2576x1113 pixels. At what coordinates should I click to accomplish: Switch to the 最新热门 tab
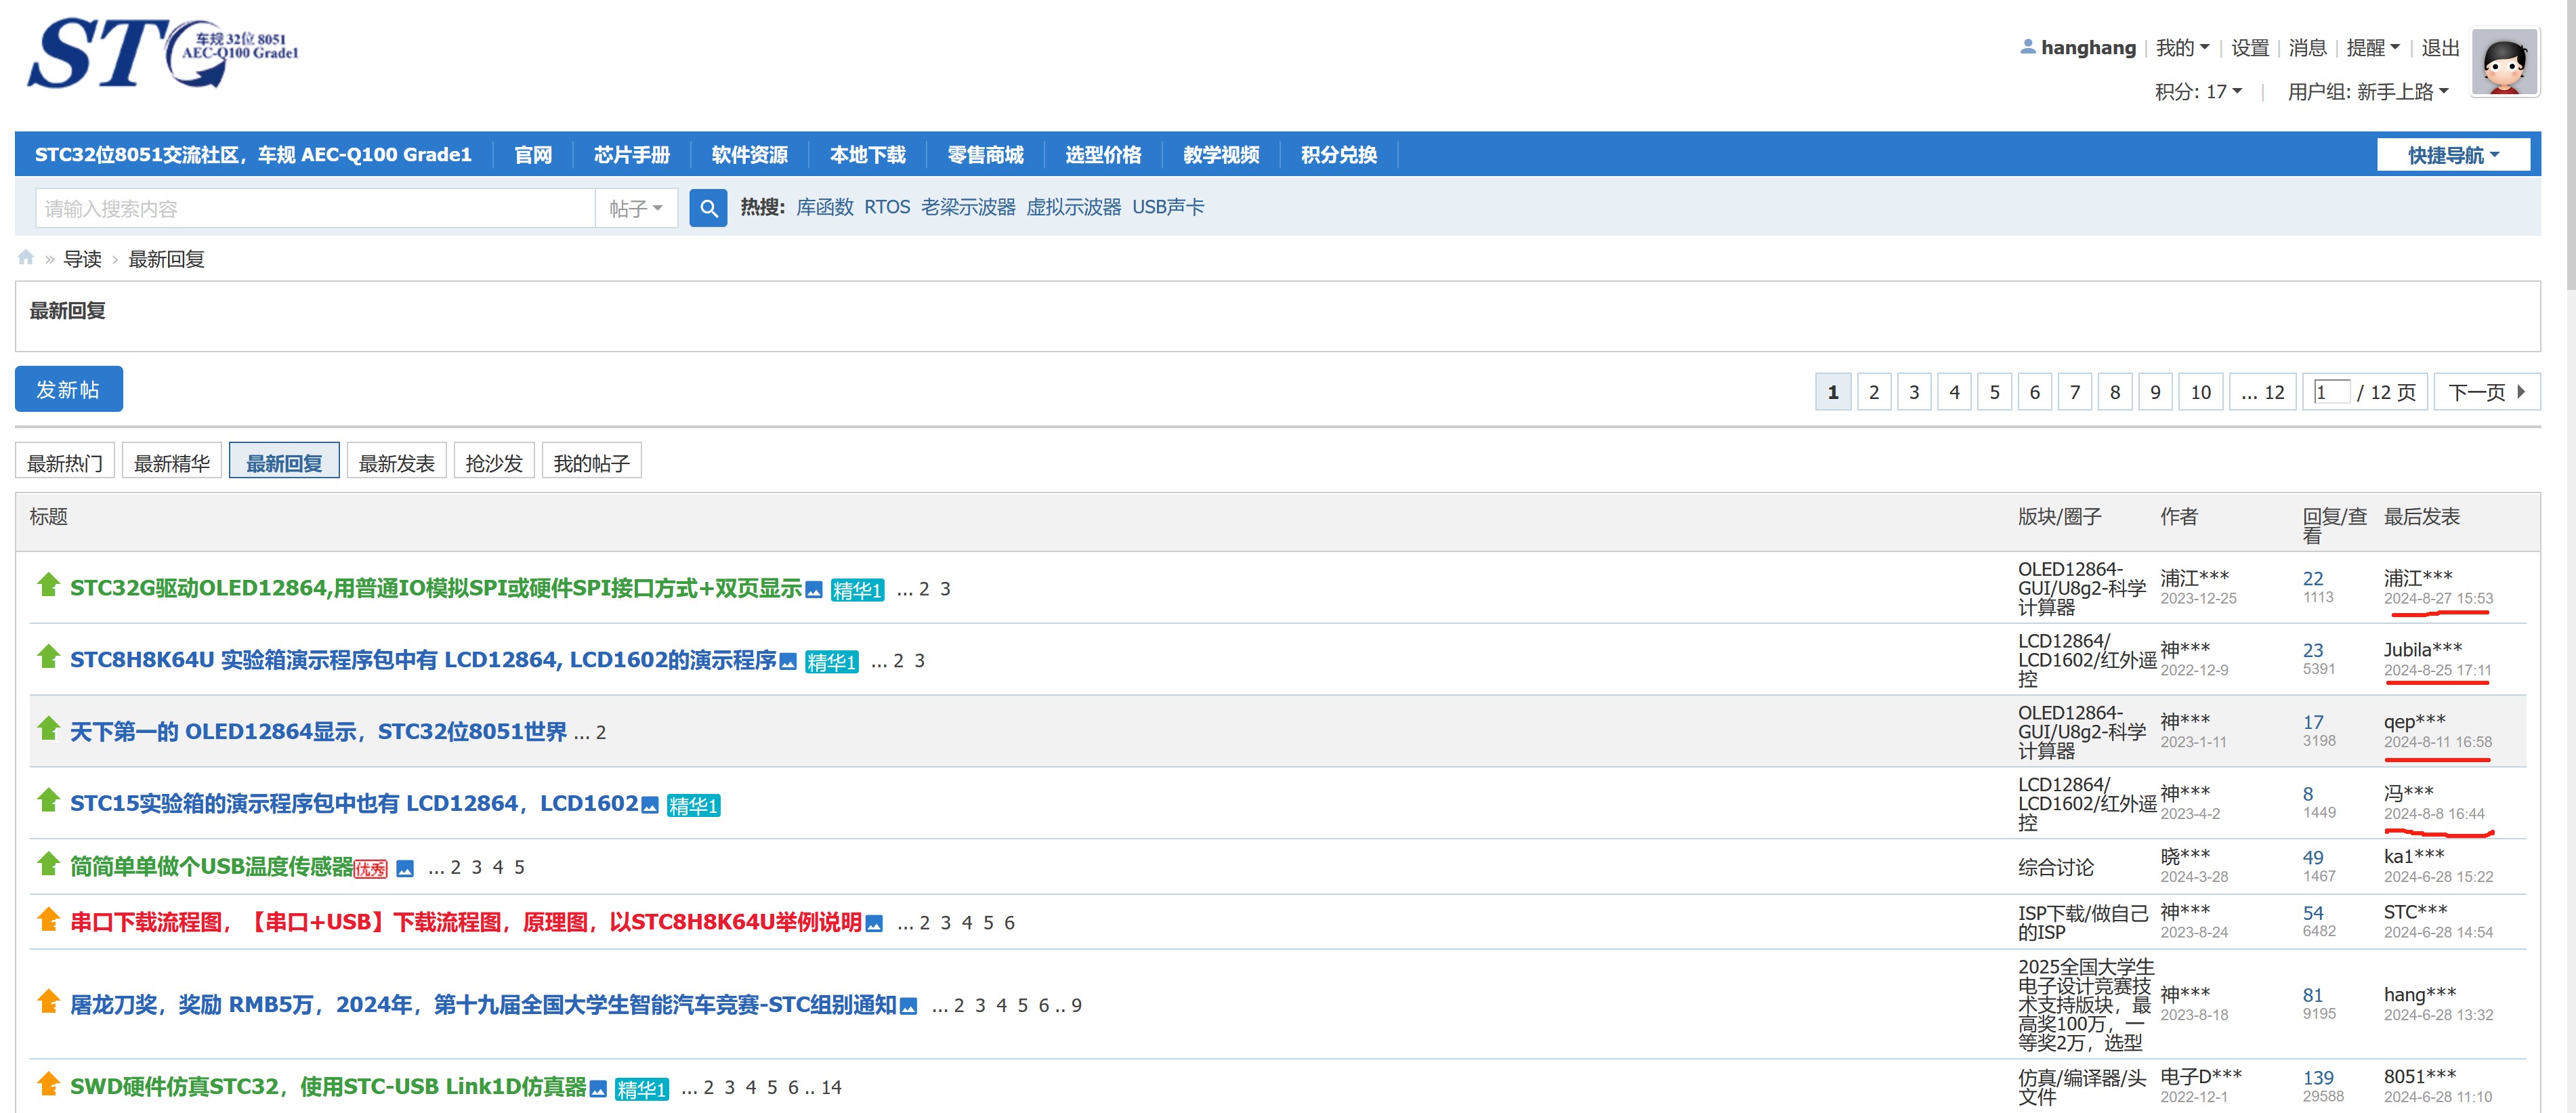coord(65,463)
